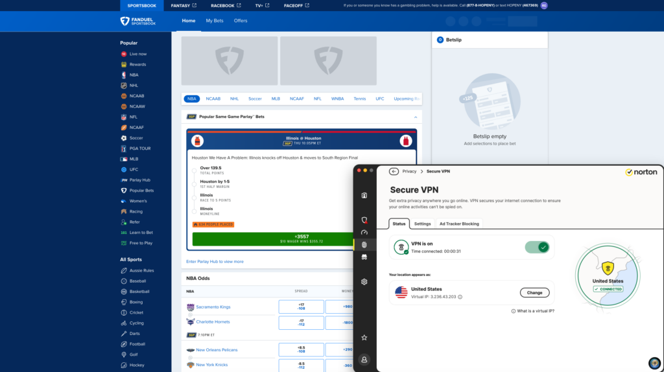
Task: Switch to Soccer sport tab
Action: pos(255,99)
